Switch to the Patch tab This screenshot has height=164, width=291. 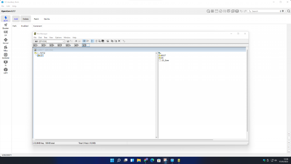[x=36, y=19]
